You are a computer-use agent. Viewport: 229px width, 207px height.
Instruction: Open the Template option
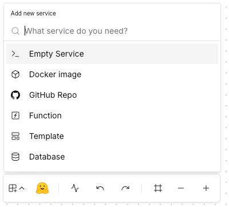coord(112,136)
